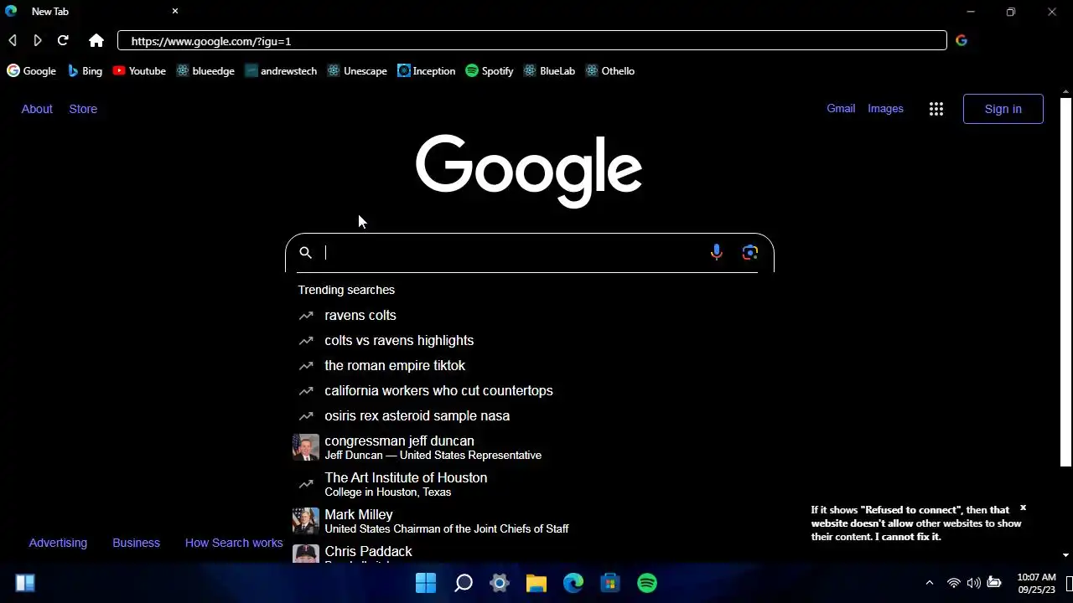Open the andrewstech bookmark
Viewport: 1073px width, 603px height.
tap(281, 71)
